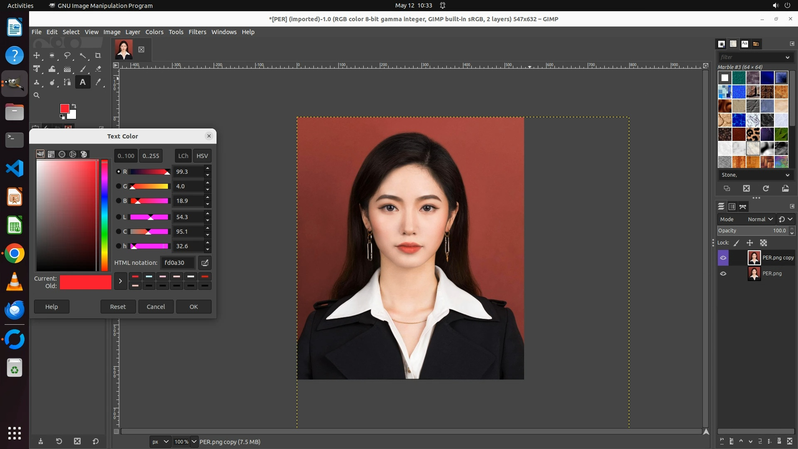Click the Paths tool
Viewport: 798px width, 449px height.
(67, 82)
